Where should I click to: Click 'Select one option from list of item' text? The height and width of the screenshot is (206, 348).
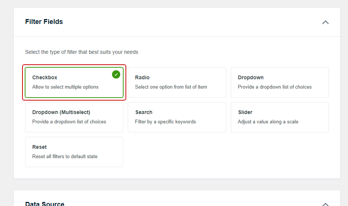[x=171, y=87]
